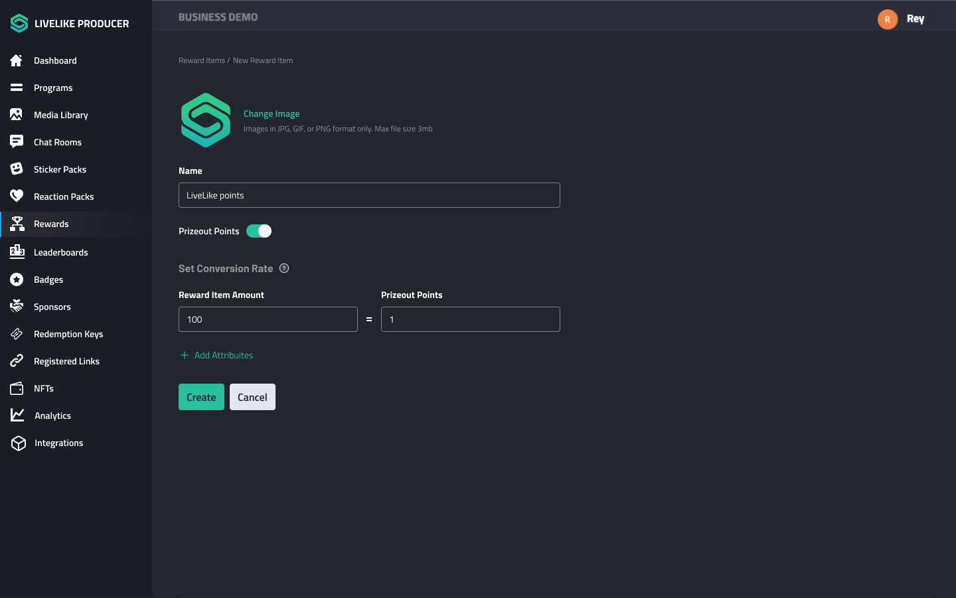Image resolution: width=956 pixels, height=598 pixels.
Task: Click the BUSINESS DEMO header title
Action: [218, 17]
